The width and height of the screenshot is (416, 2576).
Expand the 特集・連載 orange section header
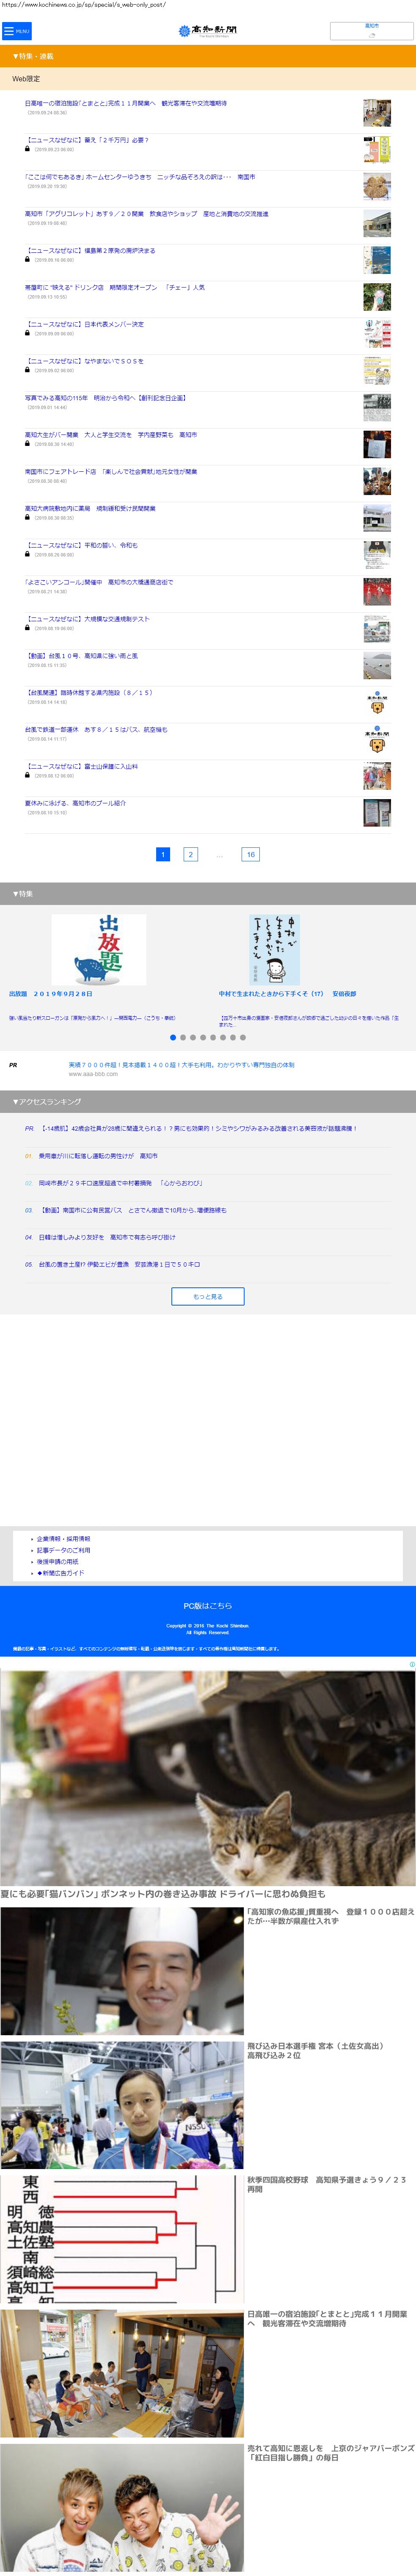coord(208,56)
